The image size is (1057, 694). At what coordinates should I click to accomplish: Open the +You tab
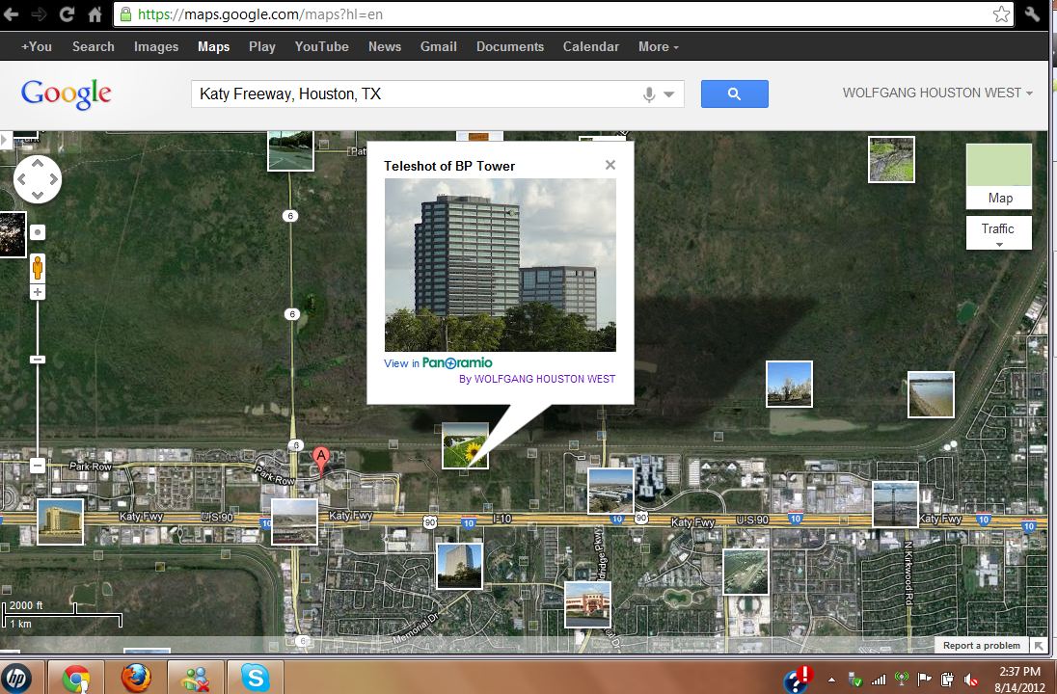tap(37, 46)
